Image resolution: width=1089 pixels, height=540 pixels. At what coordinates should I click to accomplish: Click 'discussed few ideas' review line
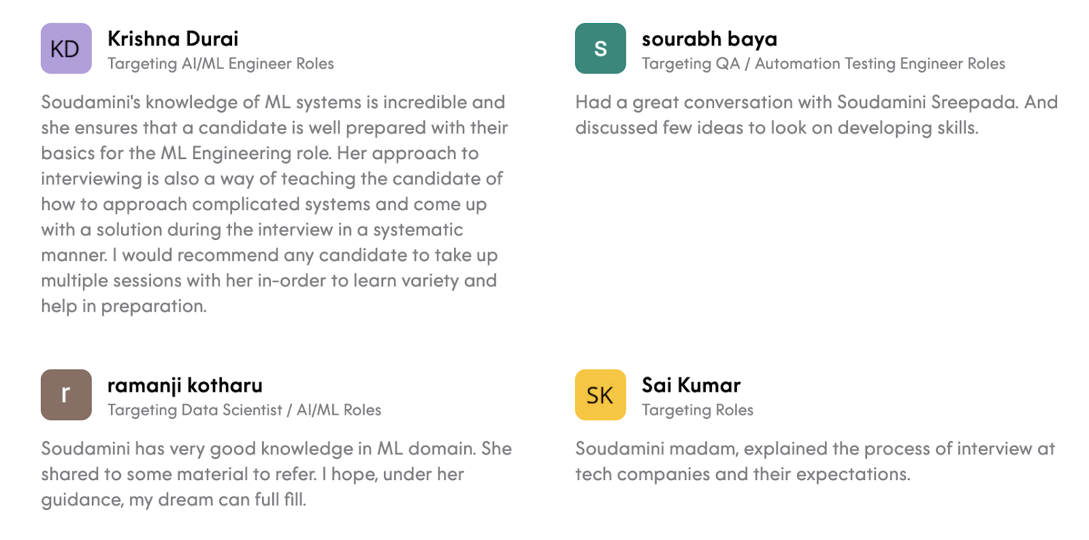[x=776, y=128]
